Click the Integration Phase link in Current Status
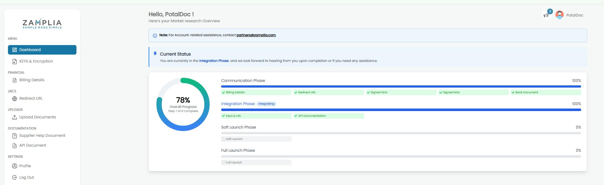The width and height of the screenshot is (604, 185). click(214, 61)
